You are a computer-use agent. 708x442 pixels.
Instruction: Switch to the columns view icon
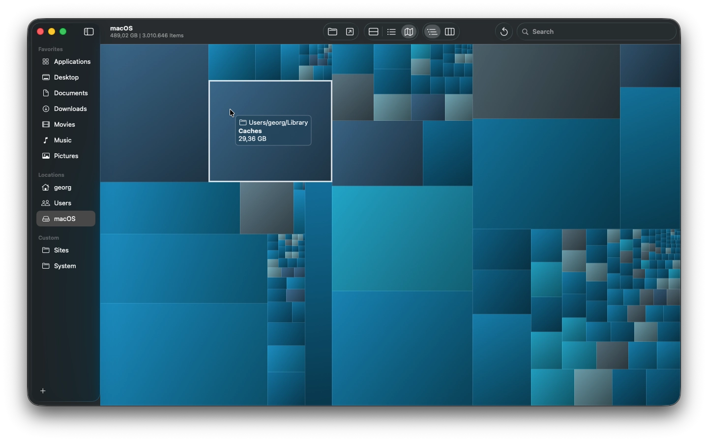(x=449, y=32)
